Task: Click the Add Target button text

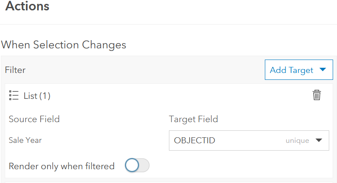Action: pyautogui.click(x=291, y=70)
